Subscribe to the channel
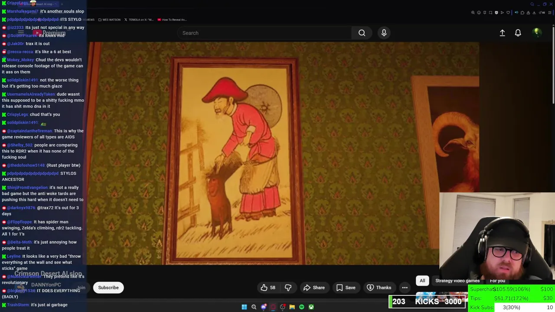This screenshot has width=555, height=312. (108, 287)
